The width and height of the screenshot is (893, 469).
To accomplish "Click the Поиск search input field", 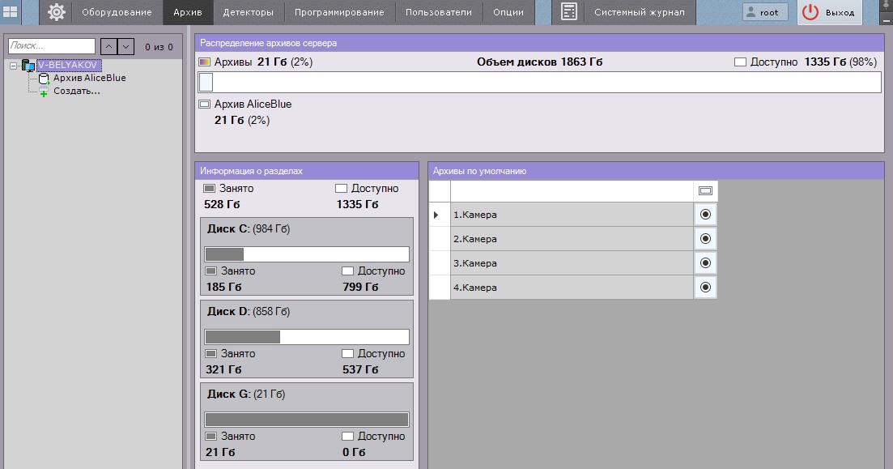I will [x=52, y=47].
